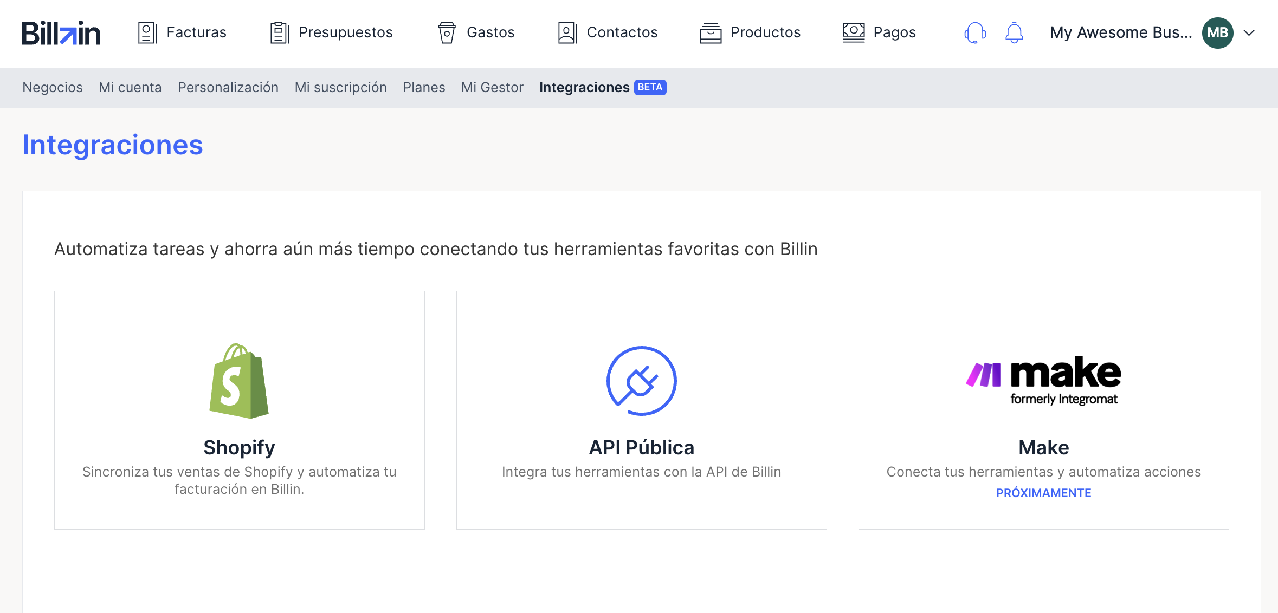Select the Integraciones tab
1278x613 pixels.
pyautogui.click(x=584, y=87)
